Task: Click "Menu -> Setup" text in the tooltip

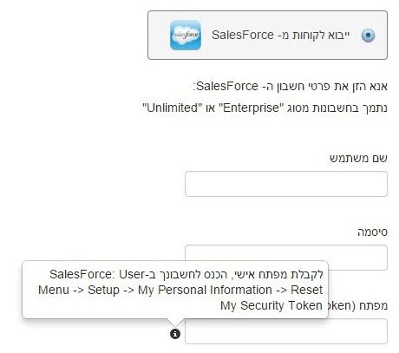Action: pos(79,290)
